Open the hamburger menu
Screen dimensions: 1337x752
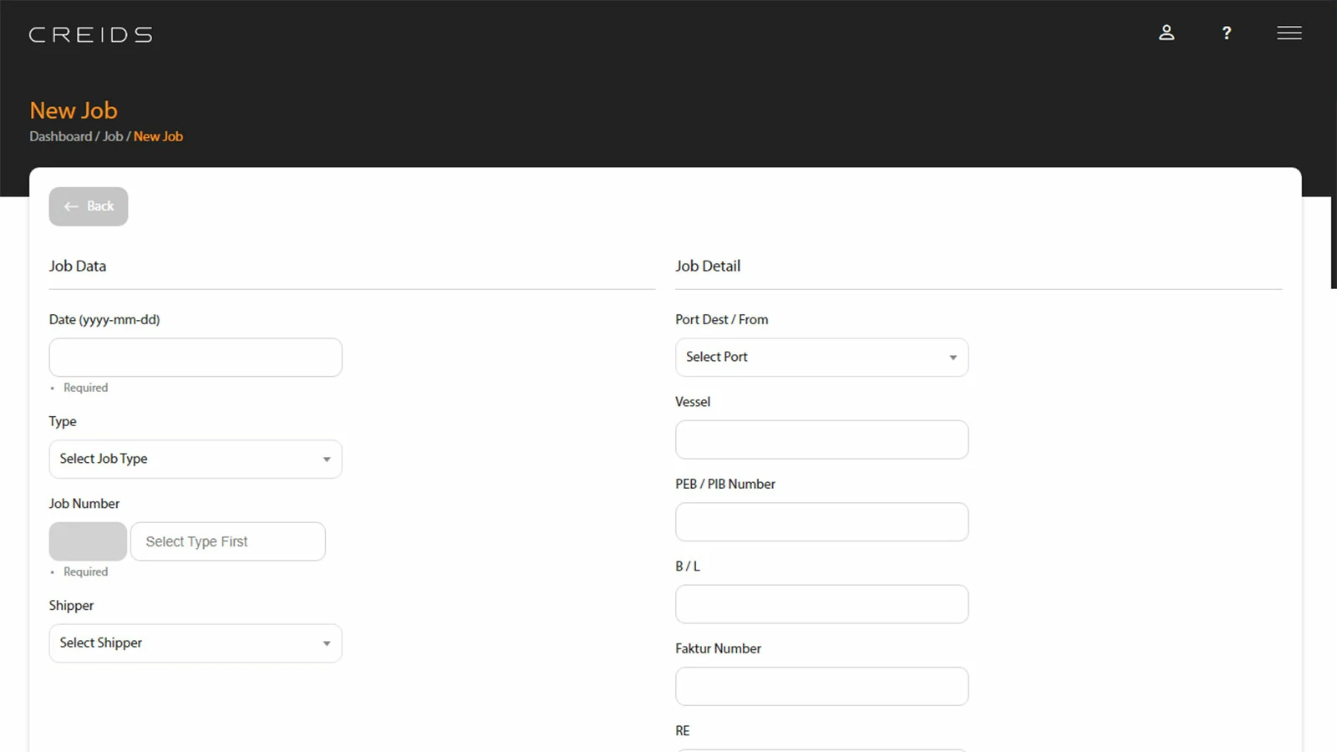[1289, 33]
